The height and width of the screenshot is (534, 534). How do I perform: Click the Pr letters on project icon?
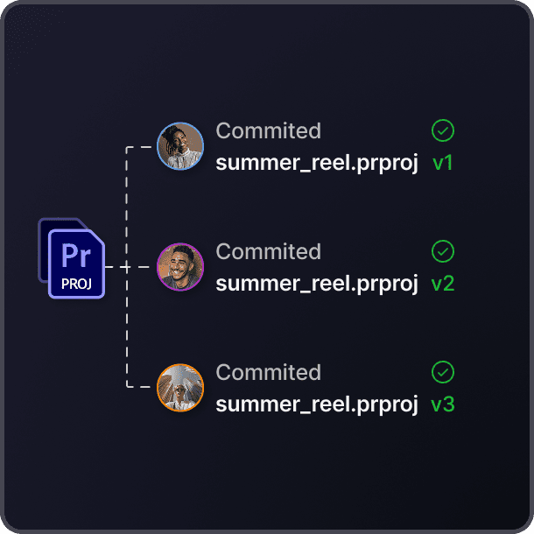pyautogui.click(x=76, y=256)
